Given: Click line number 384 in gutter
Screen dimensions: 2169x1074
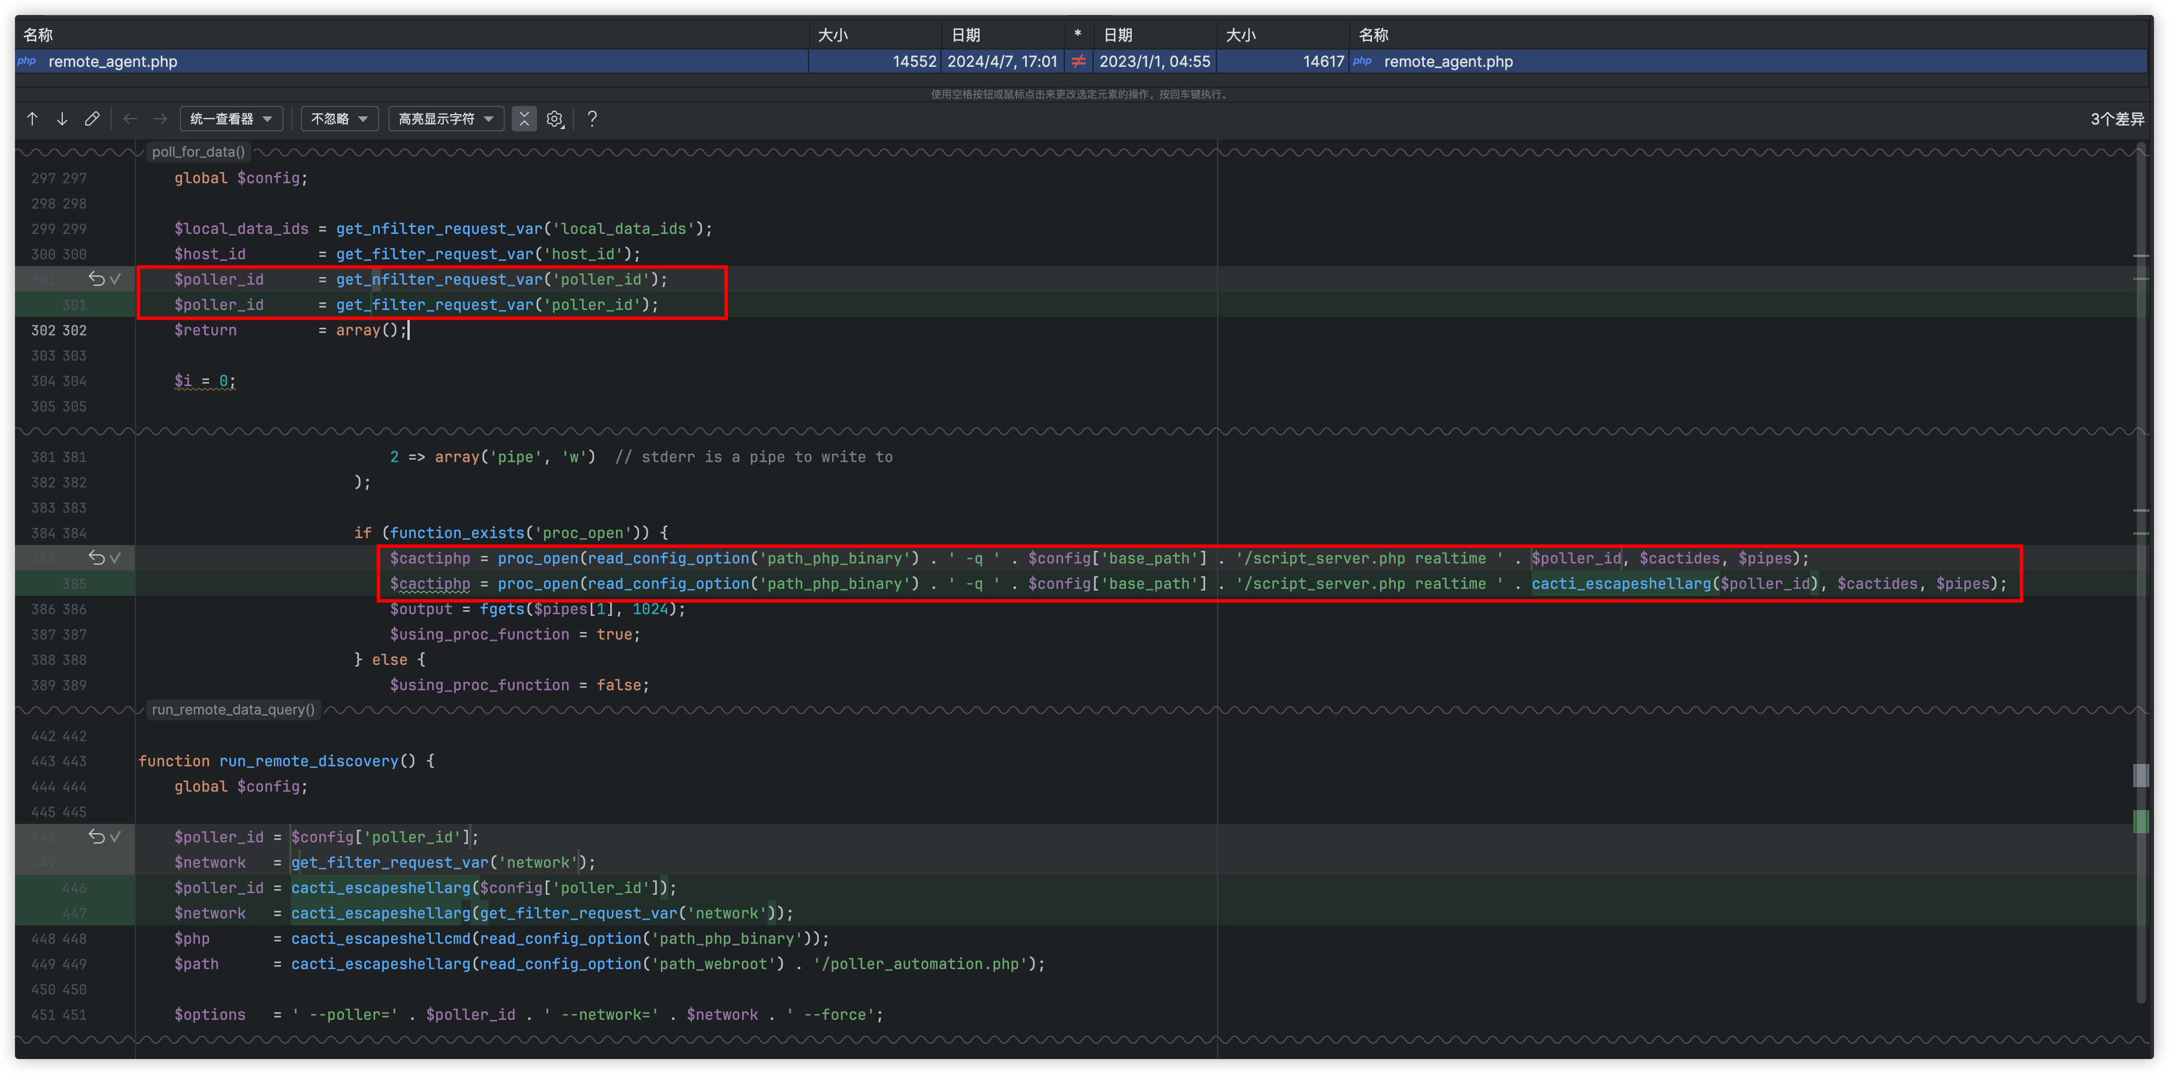Looking at the screenshot, I should click(x=59, y=533).
